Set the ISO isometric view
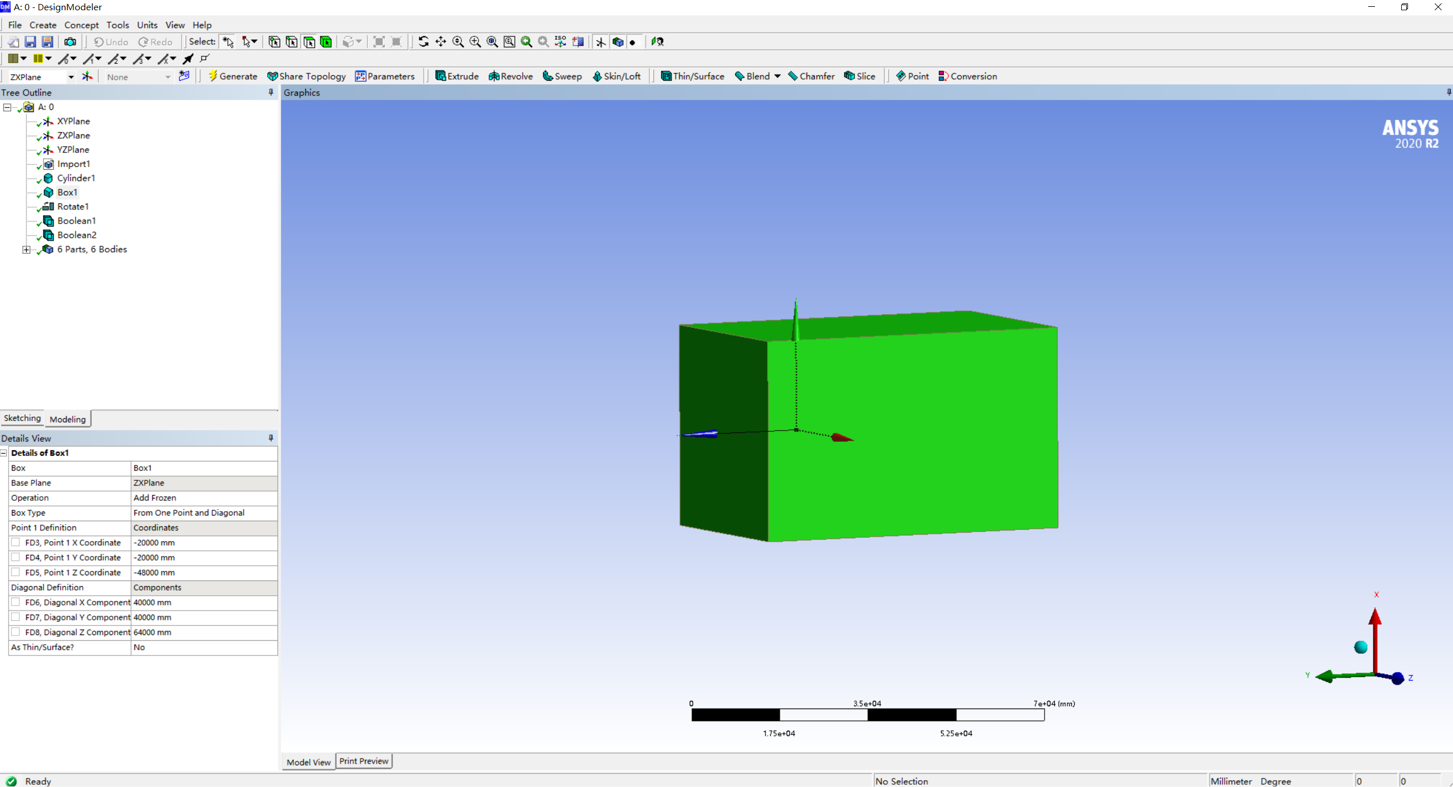This screenshot has height=787, width=1453. tap(560, 42)
